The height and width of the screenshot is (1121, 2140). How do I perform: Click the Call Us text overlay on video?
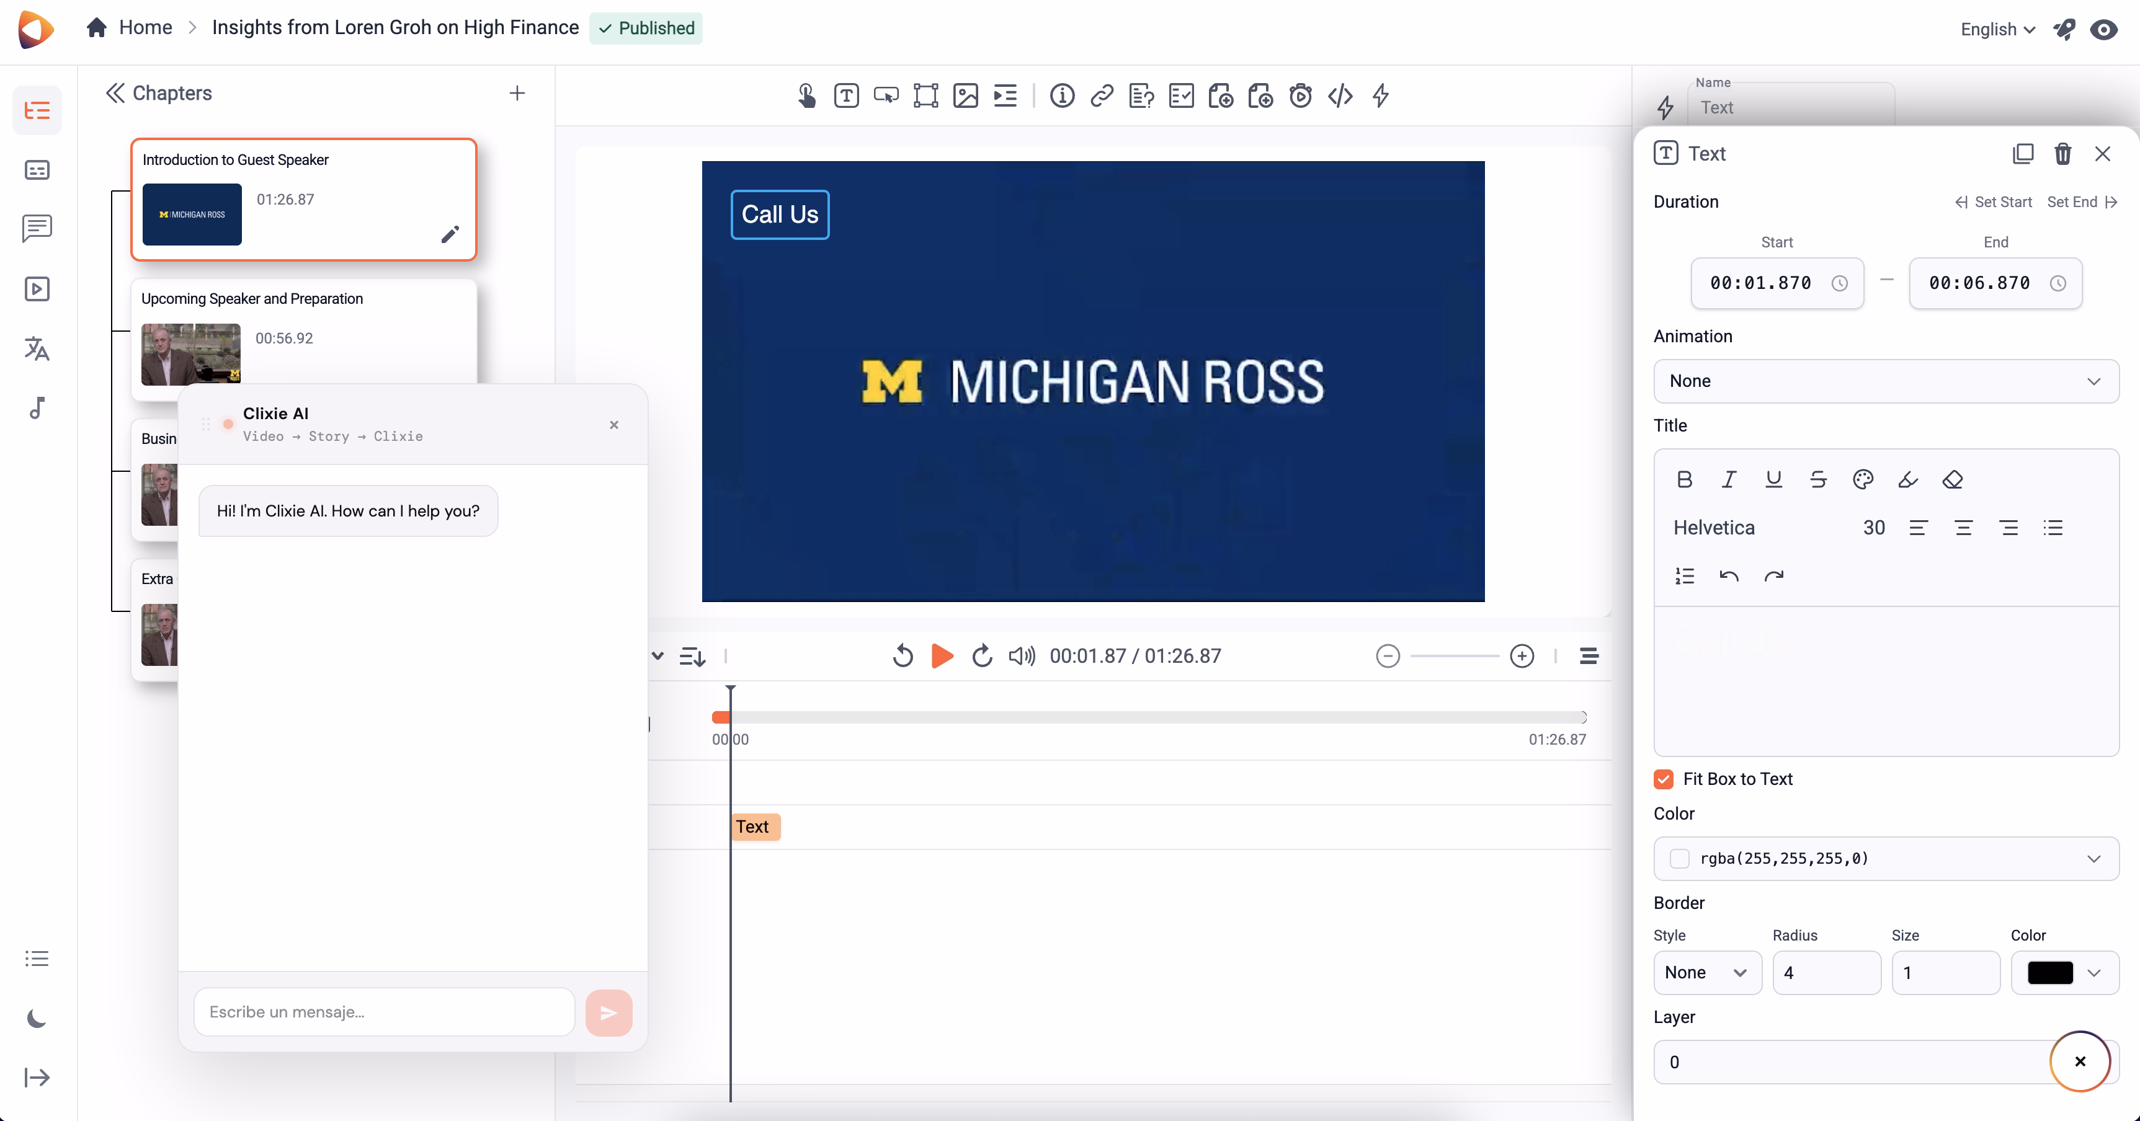tap(779, 215)
